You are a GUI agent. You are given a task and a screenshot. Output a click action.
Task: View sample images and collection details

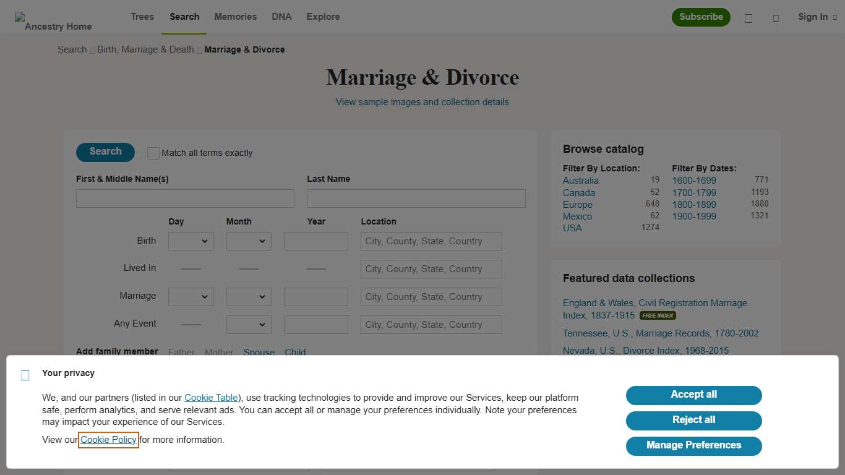(422, 102)
